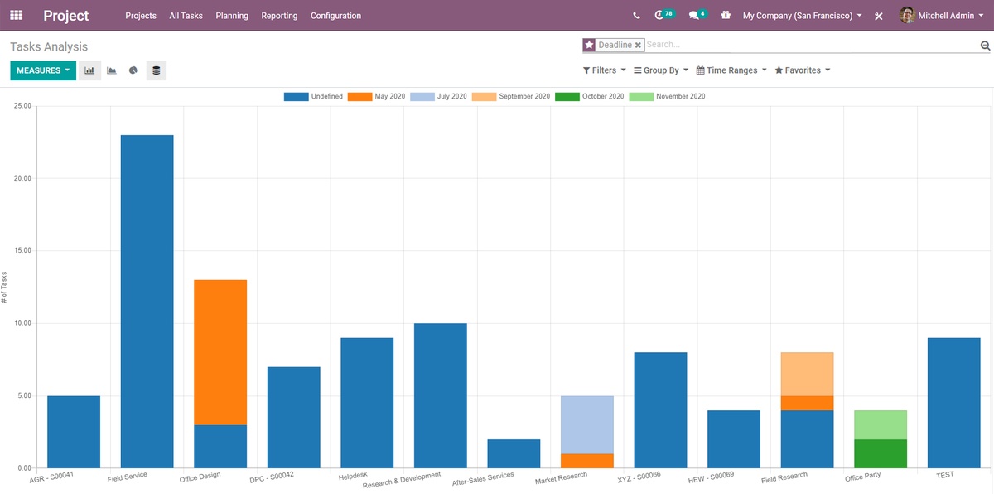Select the bar chart view
This screenshot has width=994, height=494.
point(89,70)
